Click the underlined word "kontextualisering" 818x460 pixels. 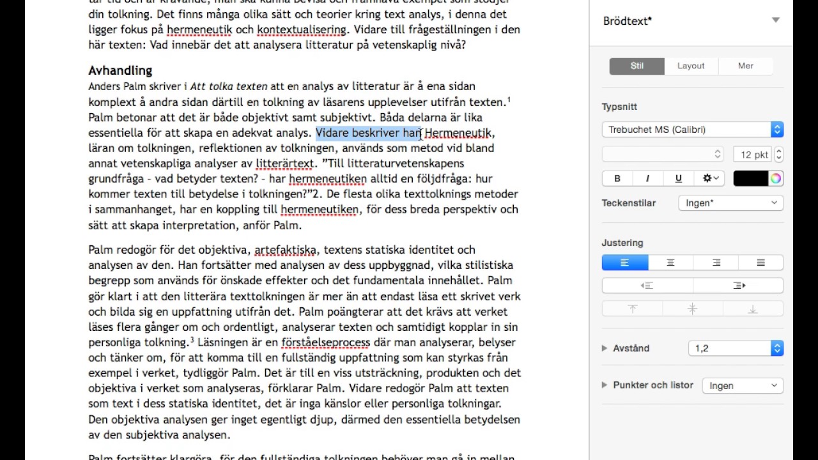click(x=302, y=29)
